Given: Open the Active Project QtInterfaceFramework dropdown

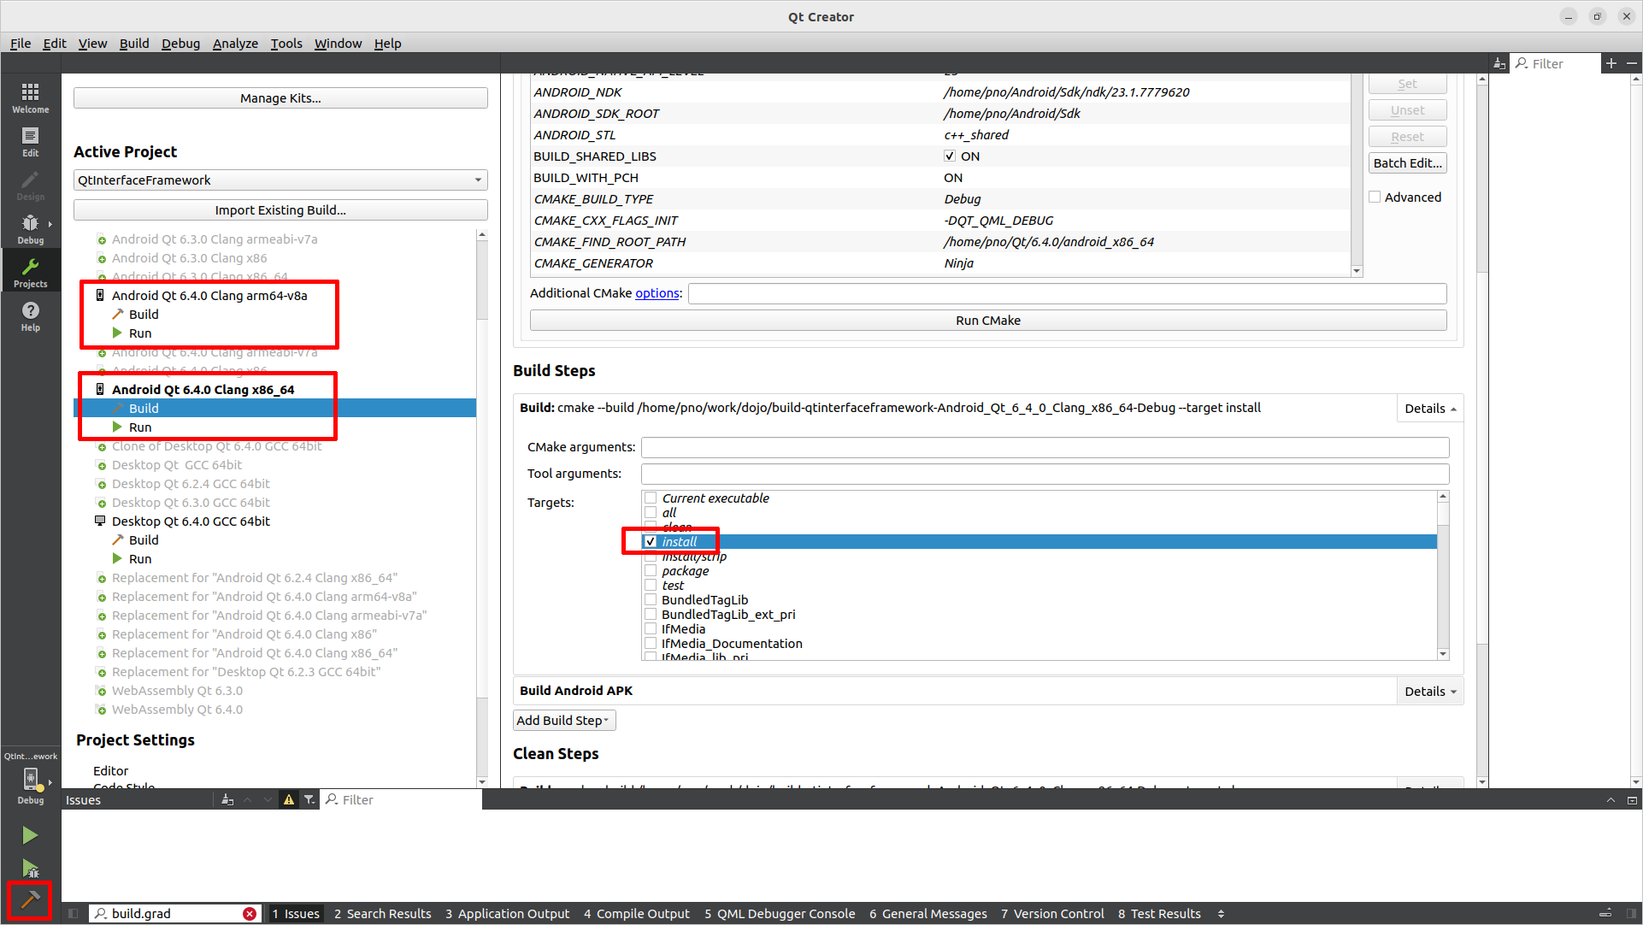Looking at the screenshot, I should tap(280, 180).
